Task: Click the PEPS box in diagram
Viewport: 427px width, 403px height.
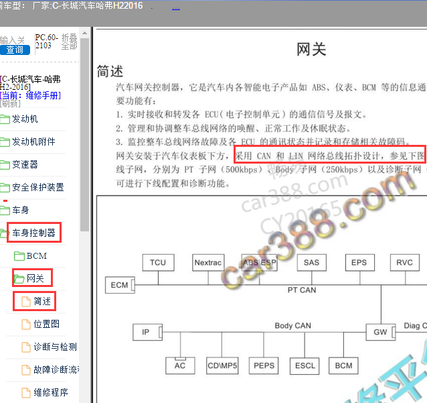Action: coord(264,365)
